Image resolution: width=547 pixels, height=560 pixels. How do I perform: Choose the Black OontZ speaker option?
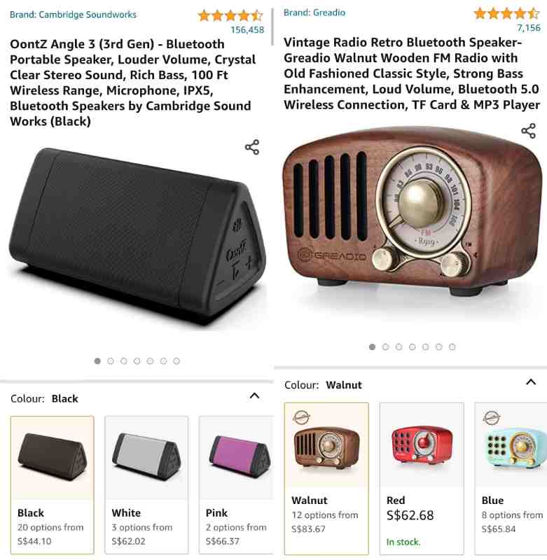click(53, 484)
